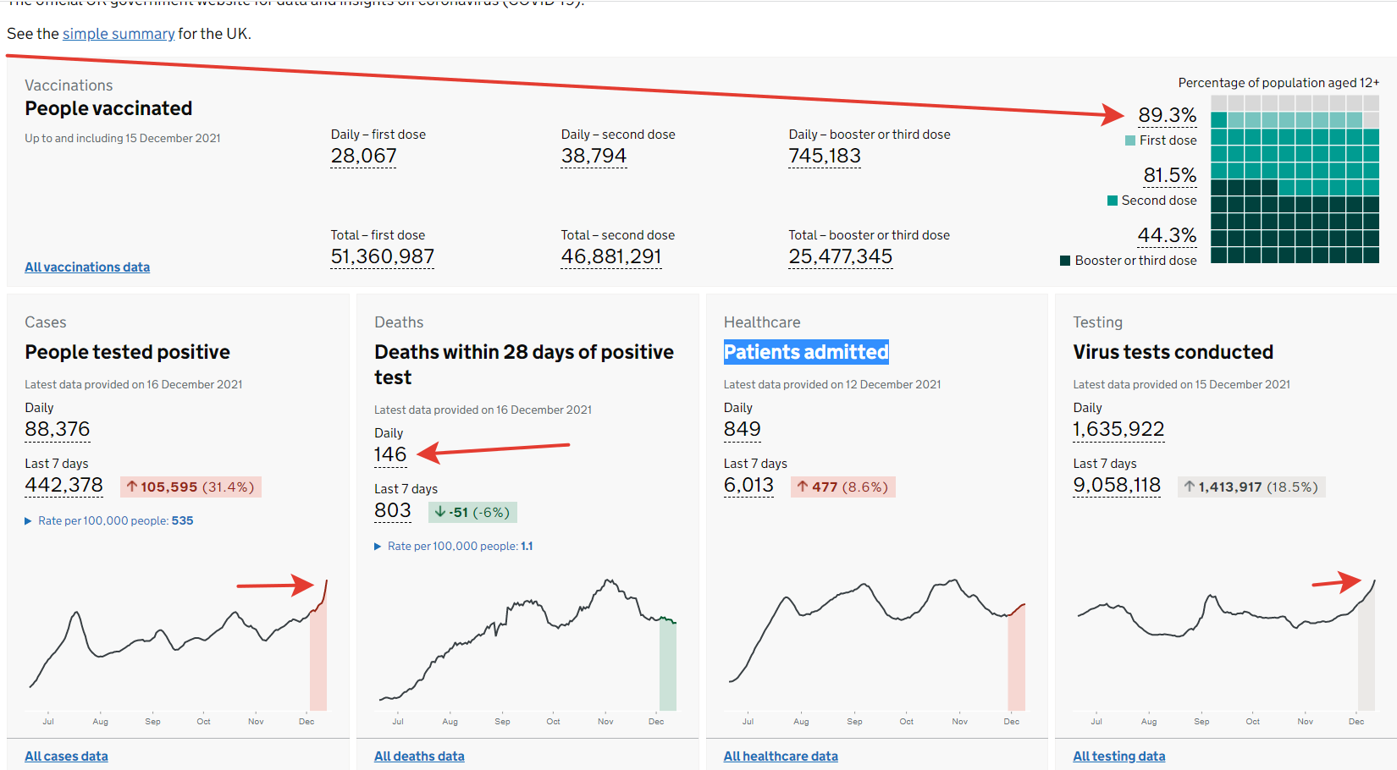
Task: Click last 7 days tests value 9,058,118
Action: click(1117, 486)
